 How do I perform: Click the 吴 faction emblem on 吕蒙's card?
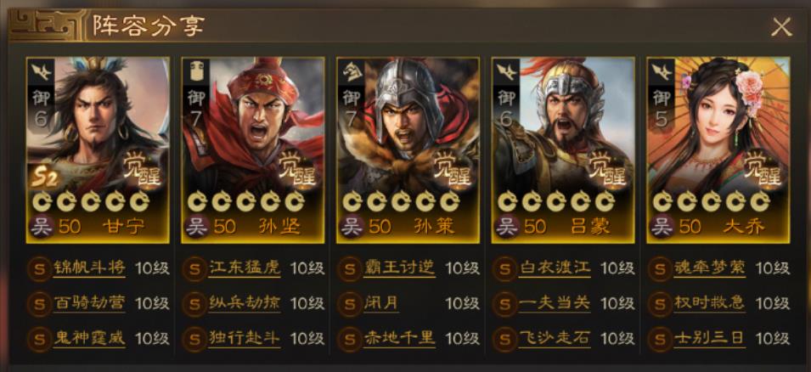click(x=507, y=227)
